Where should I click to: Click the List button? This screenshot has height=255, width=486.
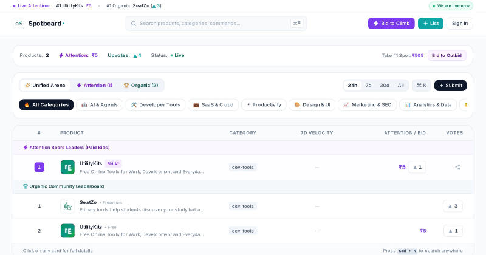point(431,24)
